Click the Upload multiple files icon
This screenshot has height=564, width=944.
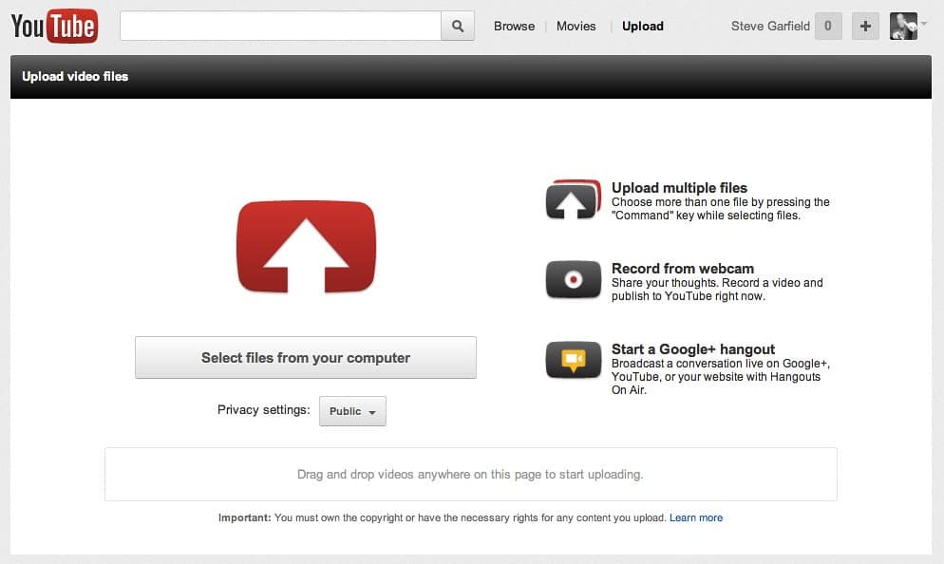click(x=574, y=199)
